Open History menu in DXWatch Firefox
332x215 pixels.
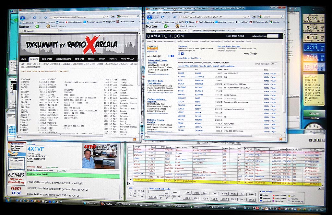166,13
